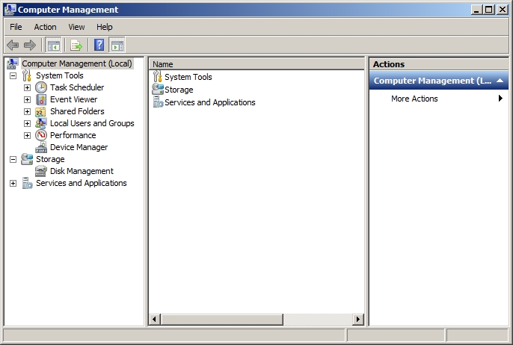
Task: Open the Help menu
Action: coord(105,27)
